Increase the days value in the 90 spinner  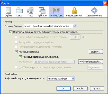tap(78, 36)
